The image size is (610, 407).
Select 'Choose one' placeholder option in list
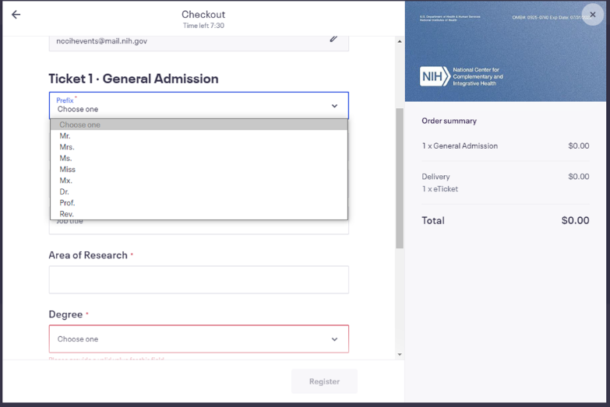199,125
